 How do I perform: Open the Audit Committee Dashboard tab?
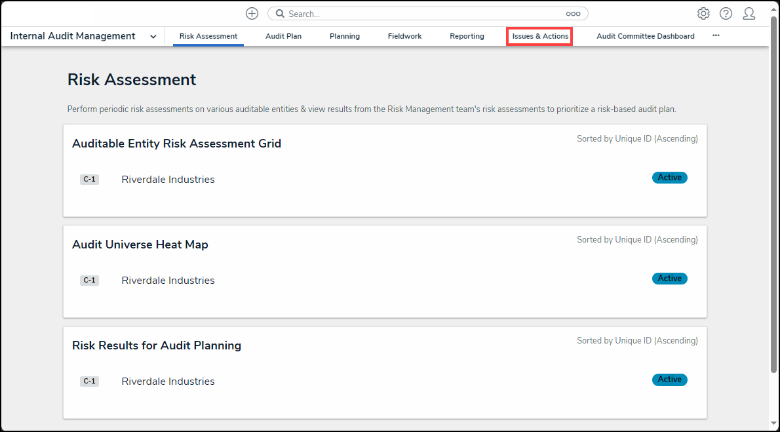645,36
